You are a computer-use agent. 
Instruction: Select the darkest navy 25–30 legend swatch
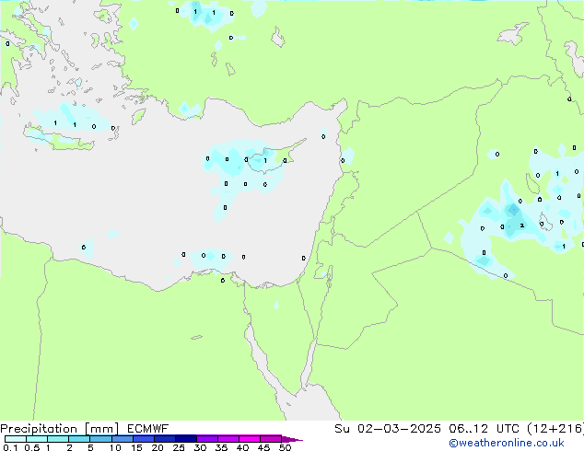coord(186,439)
